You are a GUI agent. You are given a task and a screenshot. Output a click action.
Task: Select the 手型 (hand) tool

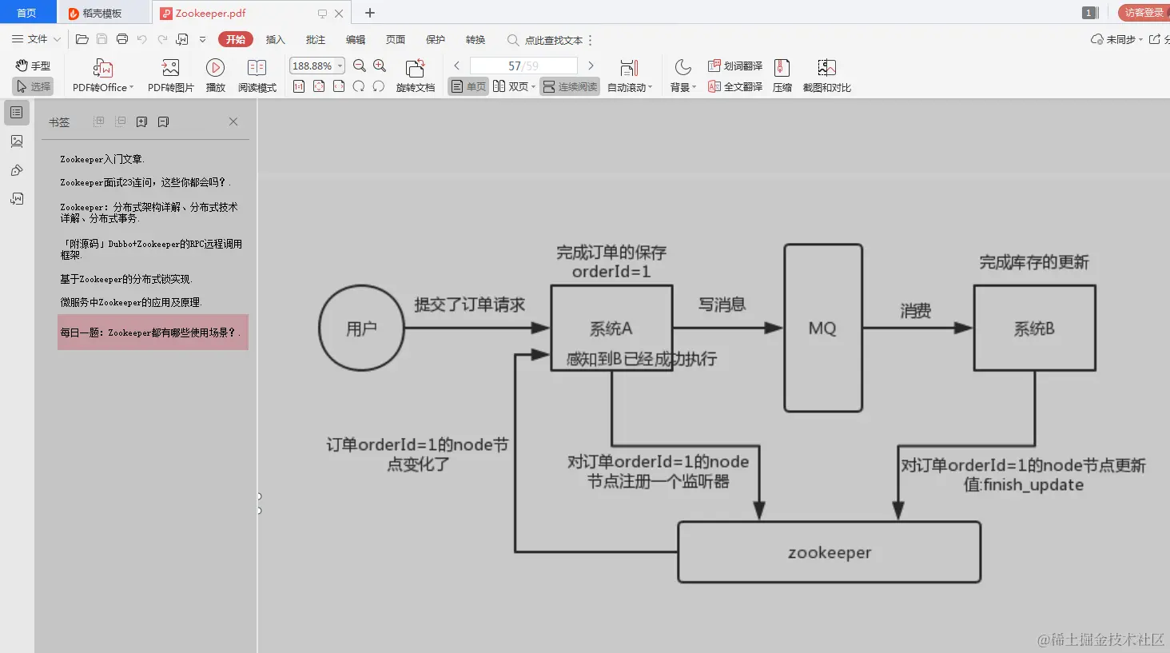[32, 65]
